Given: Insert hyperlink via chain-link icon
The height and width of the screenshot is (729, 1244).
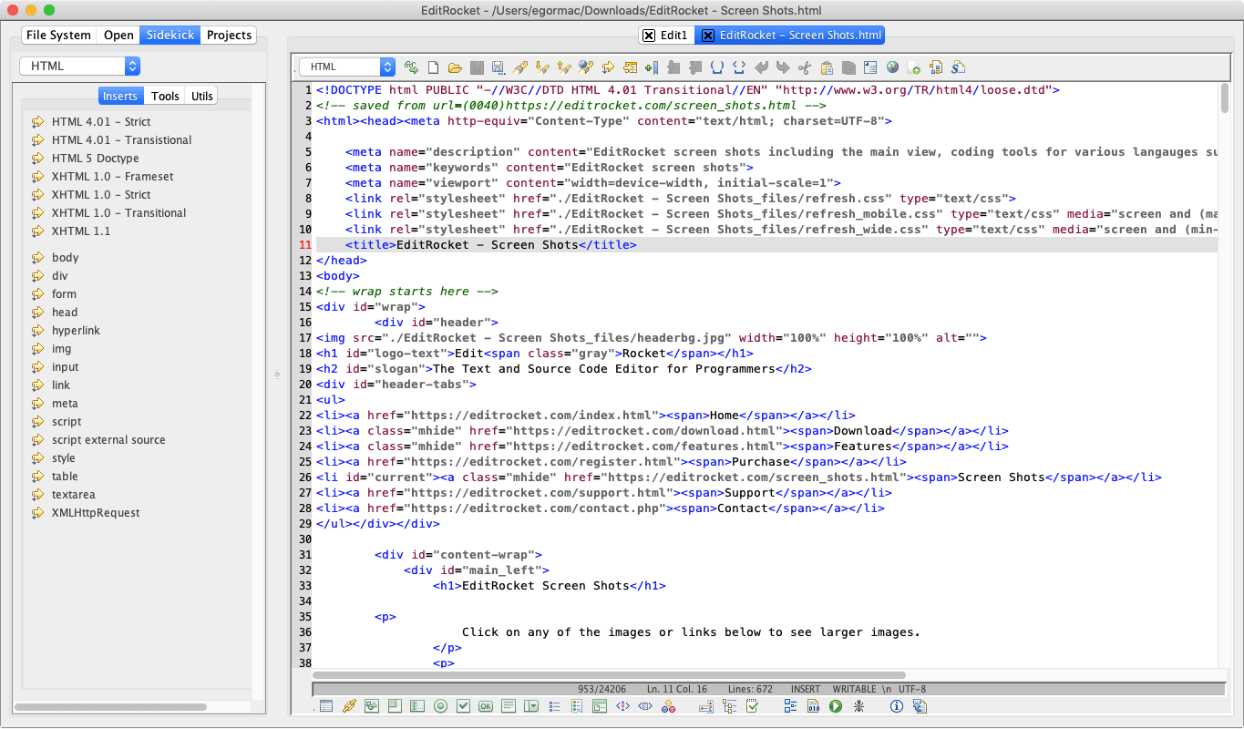Looking at the screenshot, I should click(x=349, y=706).
